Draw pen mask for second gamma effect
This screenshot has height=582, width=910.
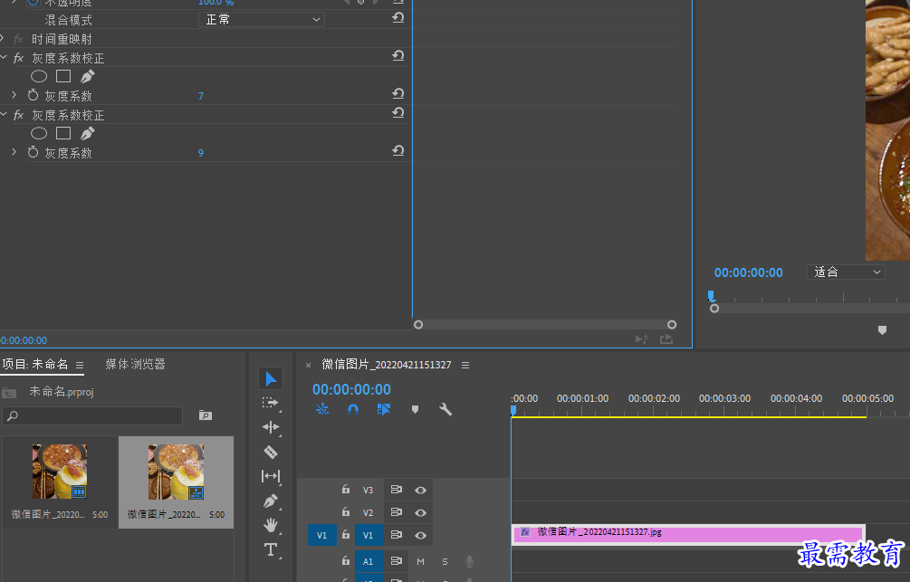(x=87, y=133)
